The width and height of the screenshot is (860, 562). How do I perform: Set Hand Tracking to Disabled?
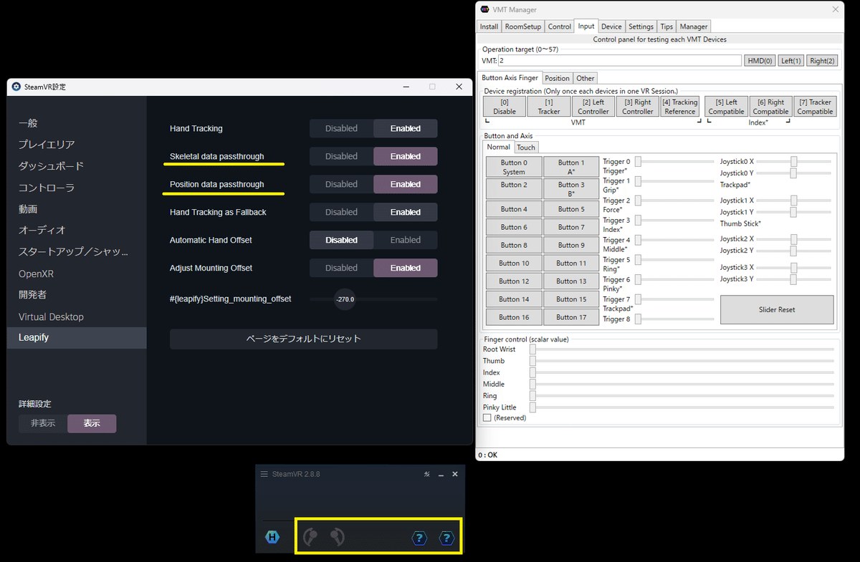point(341,129)
